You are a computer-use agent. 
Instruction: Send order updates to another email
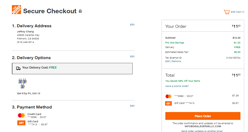click(x=202, y=131)
